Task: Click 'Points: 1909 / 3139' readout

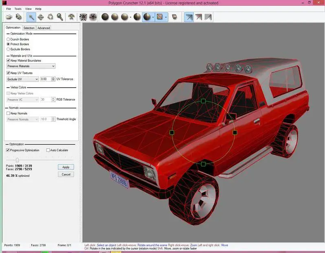Action: click(x=19, y=166)
